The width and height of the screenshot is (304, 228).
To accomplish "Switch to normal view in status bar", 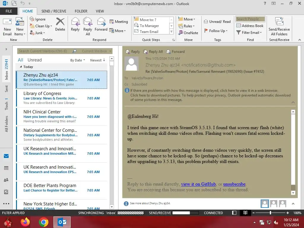I will [x=234, y=213].
